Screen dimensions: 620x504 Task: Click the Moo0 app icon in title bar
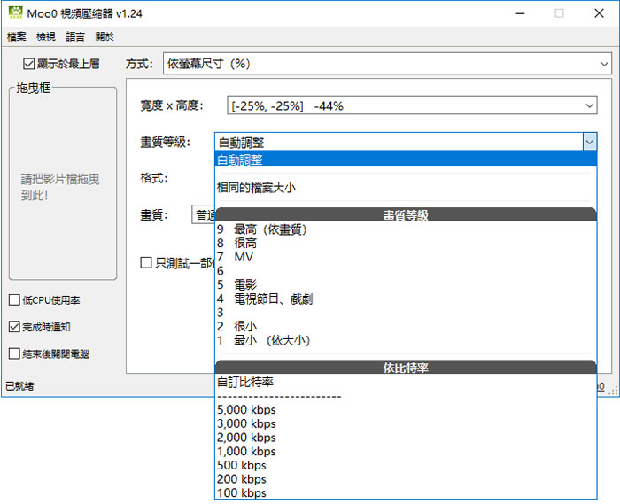14,13
